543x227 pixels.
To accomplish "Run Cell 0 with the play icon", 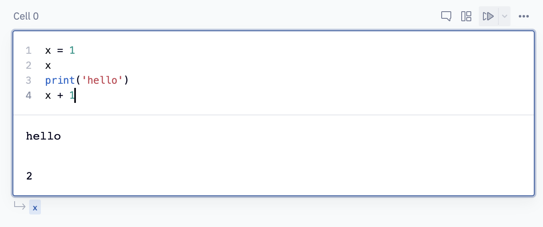I will [x=488, y=16].
